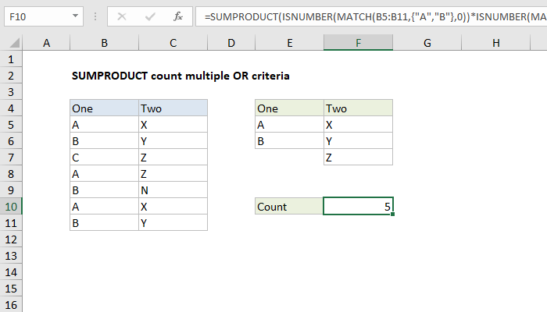Select row 6 header
Viewport: 547px width, 312px height.
tap(11, 141)
